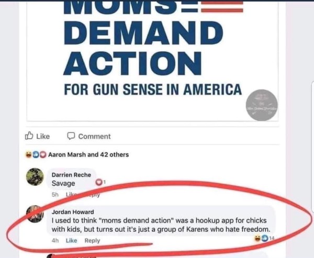Click the Comment button under the post
Screen dimensions: 314x258
(x=89, y=136)
